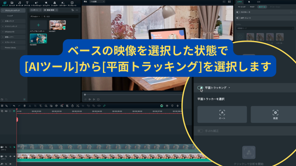296x166 pixels.
Task: Select the movie02 media thumbnail
Action: coord(38,39)
